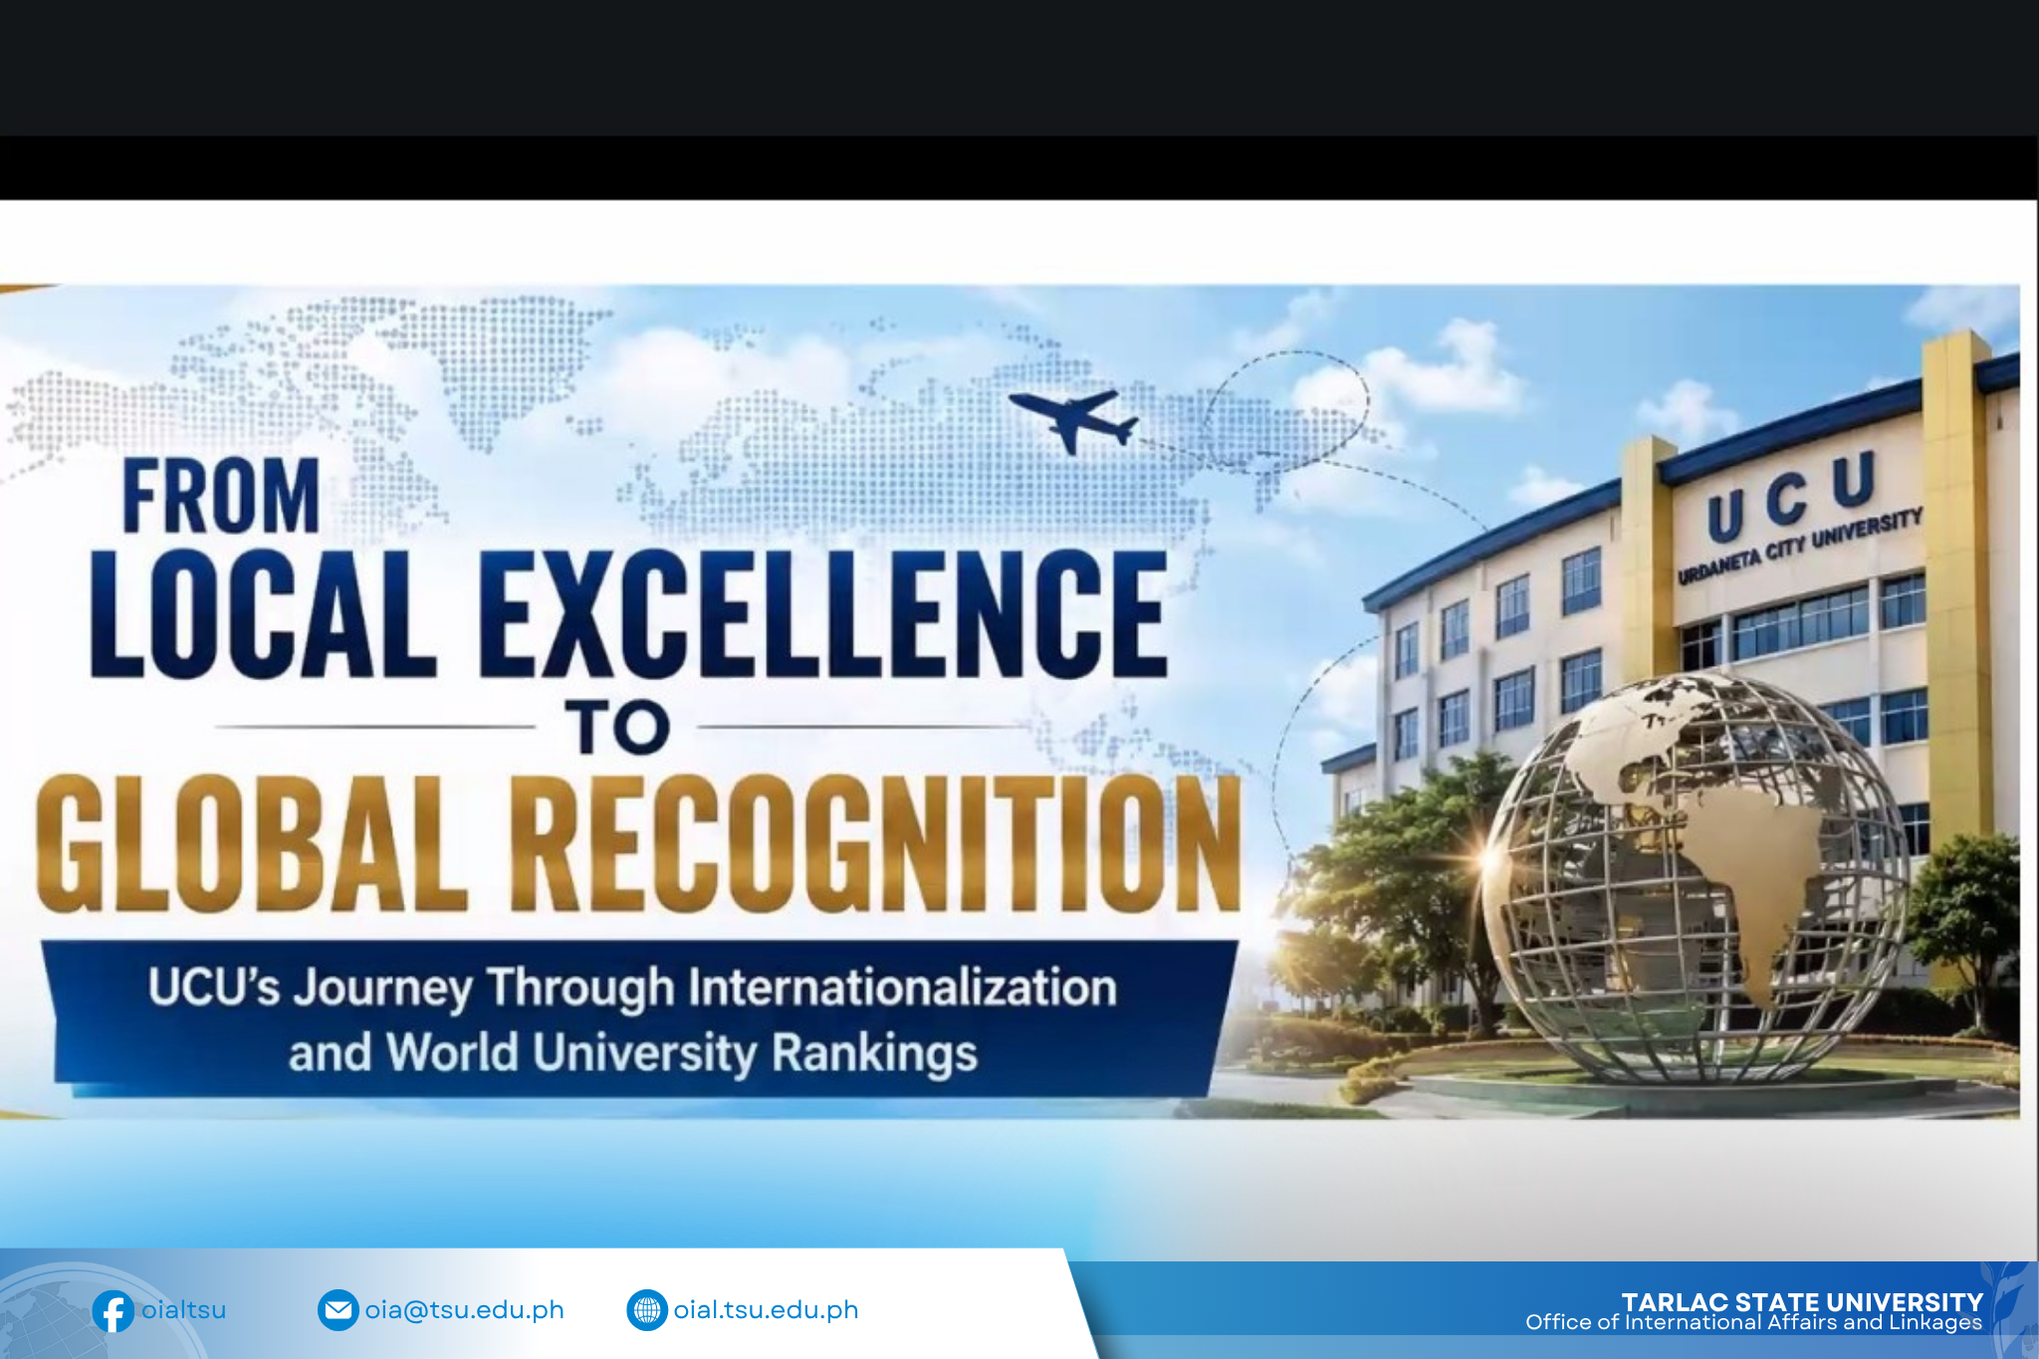This screenshot has width=2039, height=1359.
Task: Click the Global Recognition gold headline
Action: click(639, 843)
